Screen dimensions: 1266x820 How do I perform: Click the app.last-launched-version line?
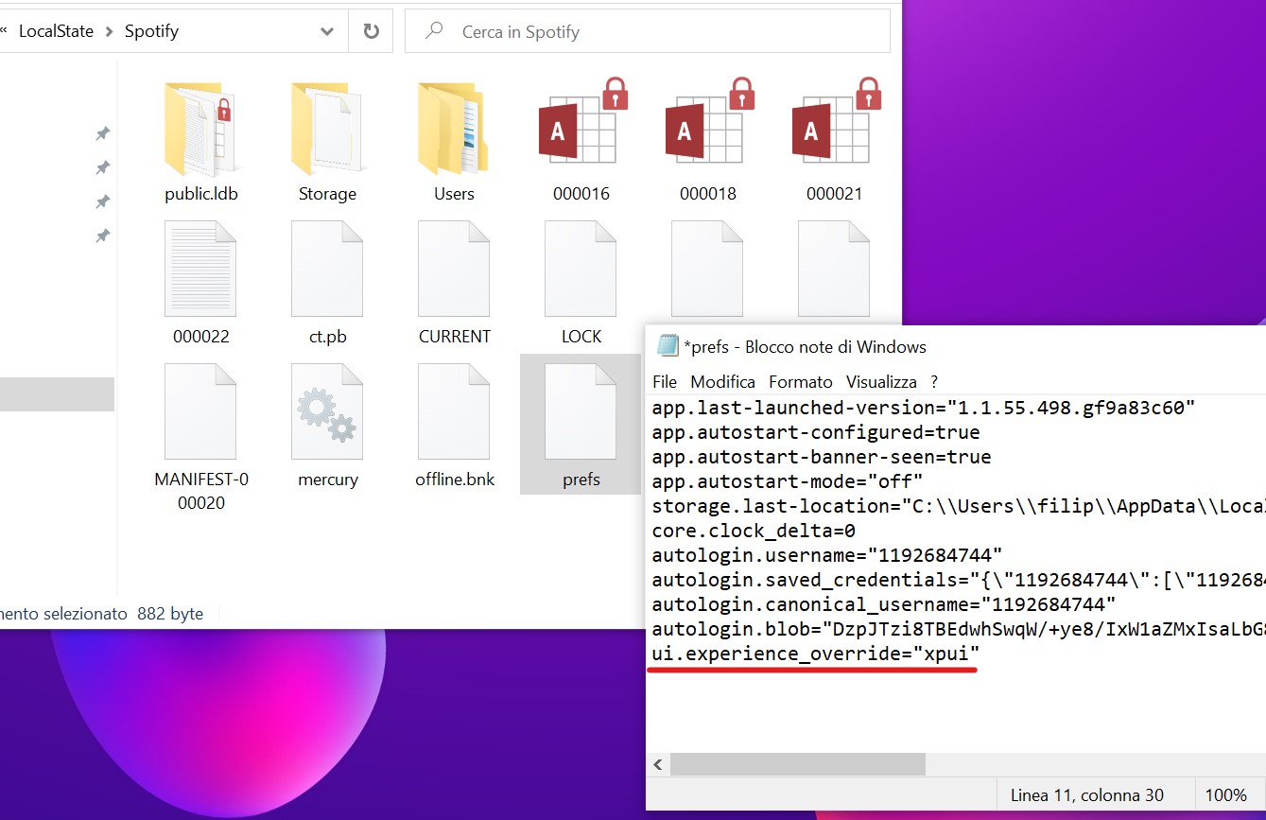point(924,408)
